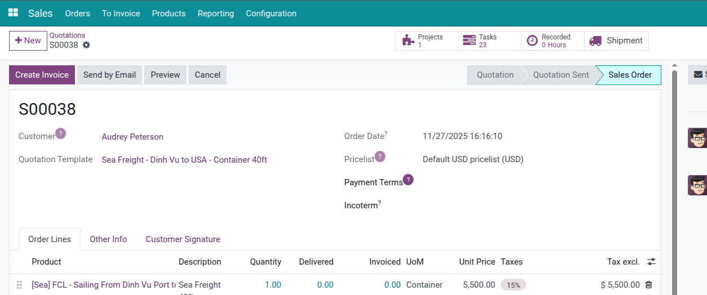Show help tooltip for Payment Terms

[x=408, y=180]
